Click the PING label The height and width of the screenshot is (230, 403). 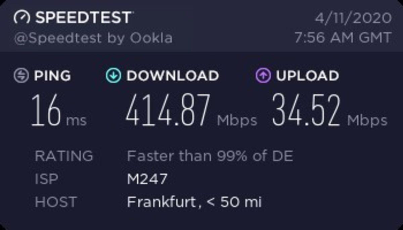[52, 76]
